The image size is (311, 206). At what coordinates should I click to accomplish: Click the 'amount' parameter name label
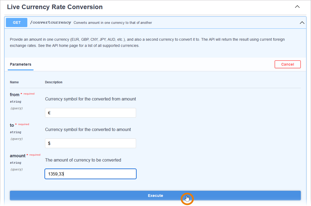(18, 156)
